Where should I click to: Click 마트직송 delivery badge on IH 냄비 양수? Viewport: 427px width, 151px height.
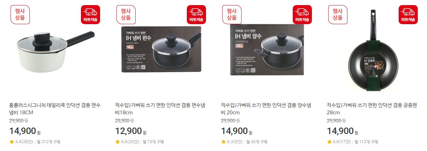(x=302, y=15)
